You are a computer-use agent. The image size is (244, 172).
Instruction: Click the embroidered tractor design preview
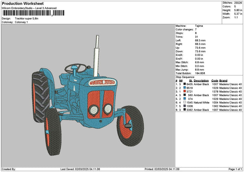88,95
